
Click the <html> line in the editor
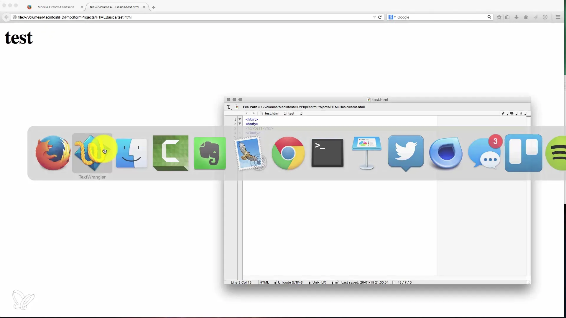tap(252, 120)
